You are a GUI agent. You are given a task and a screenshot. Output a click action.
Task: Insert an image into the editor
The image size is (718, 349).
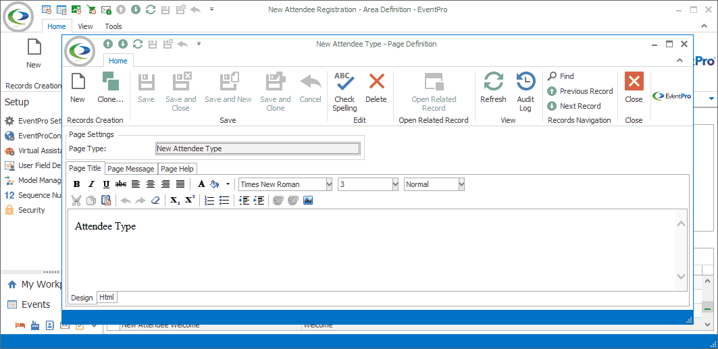pos(308,200)
